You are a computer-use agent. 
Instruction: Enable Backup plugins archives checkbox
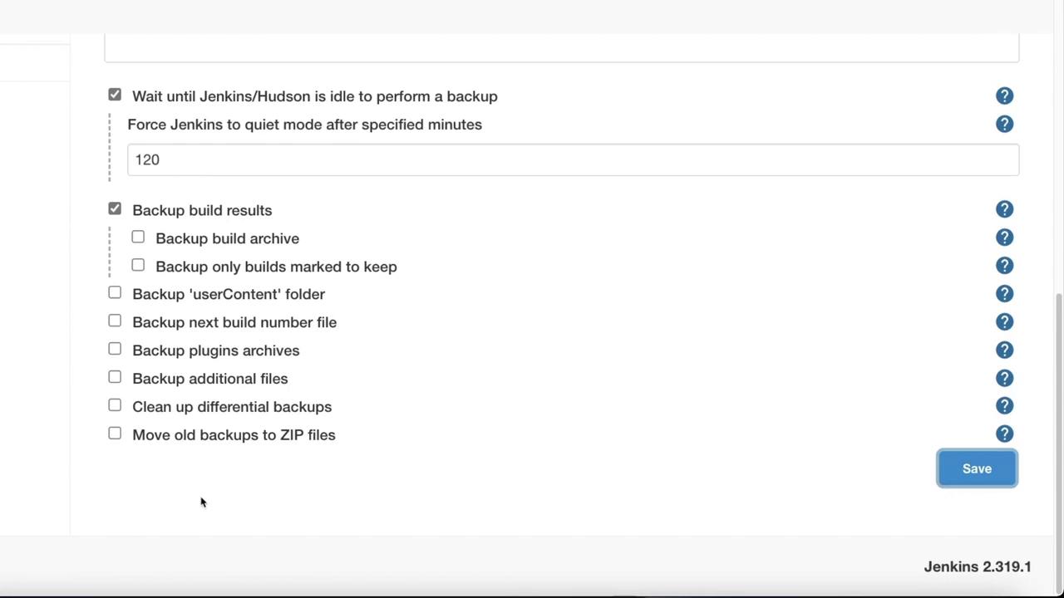point(115,349)
